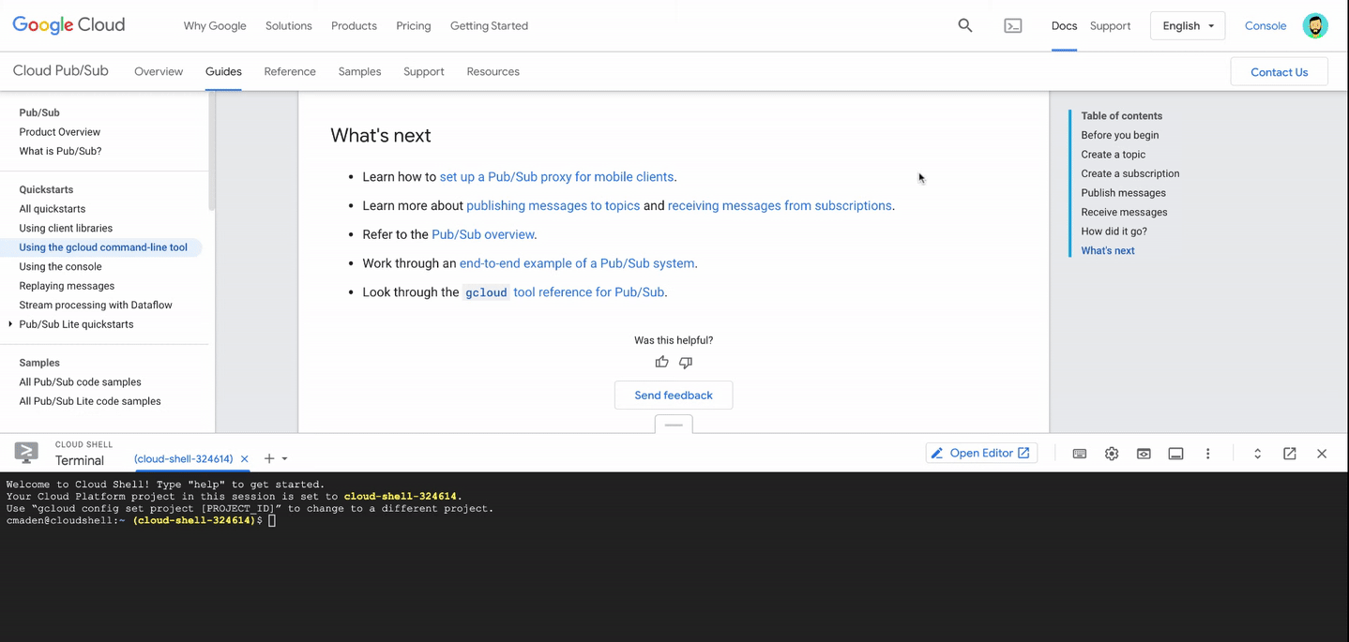Screen dimensions: 1349x642
Task: Open Getting Started in top nav
Action: [x=489, y=25]
